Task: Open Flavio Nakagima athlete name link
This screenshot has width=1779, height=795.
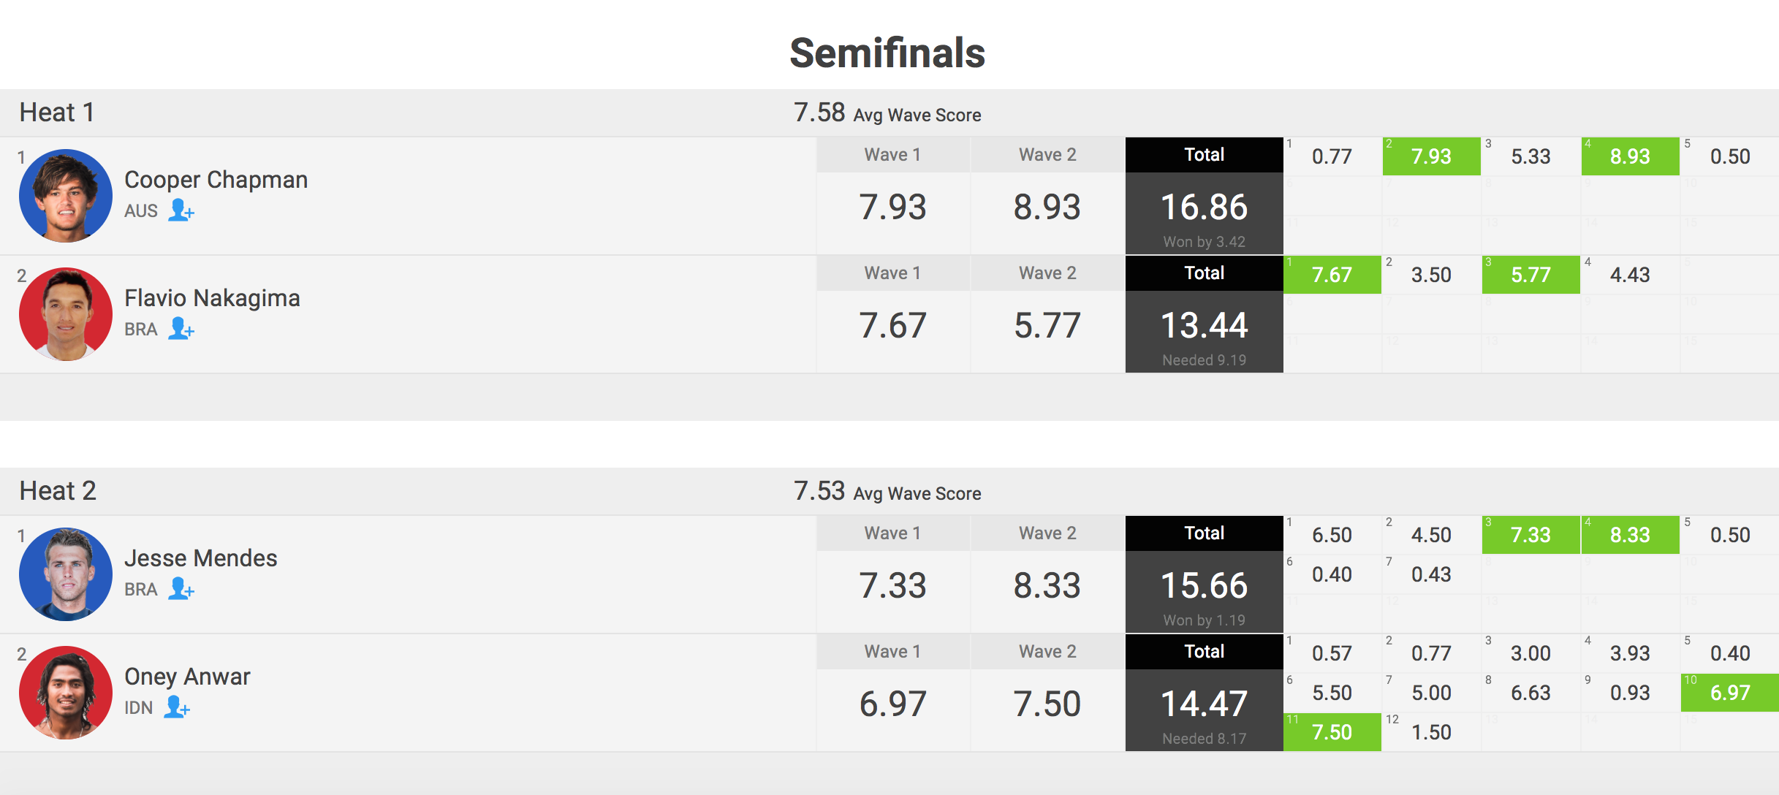Action: 212,298
